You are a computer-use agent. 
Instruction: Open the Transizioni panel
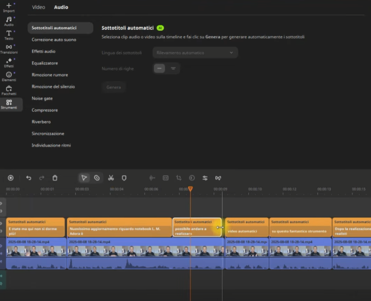tap(9, 49)
